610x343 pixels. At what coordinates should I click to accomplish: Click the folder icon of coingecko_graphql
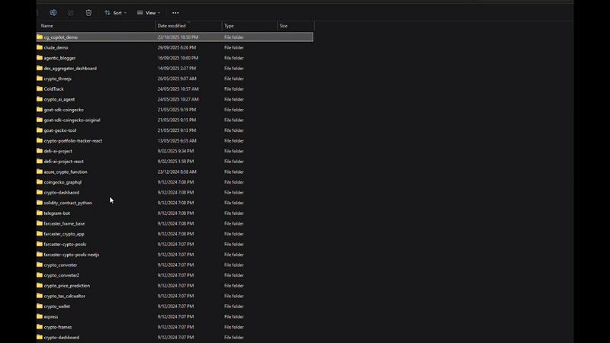coord(40,182)
